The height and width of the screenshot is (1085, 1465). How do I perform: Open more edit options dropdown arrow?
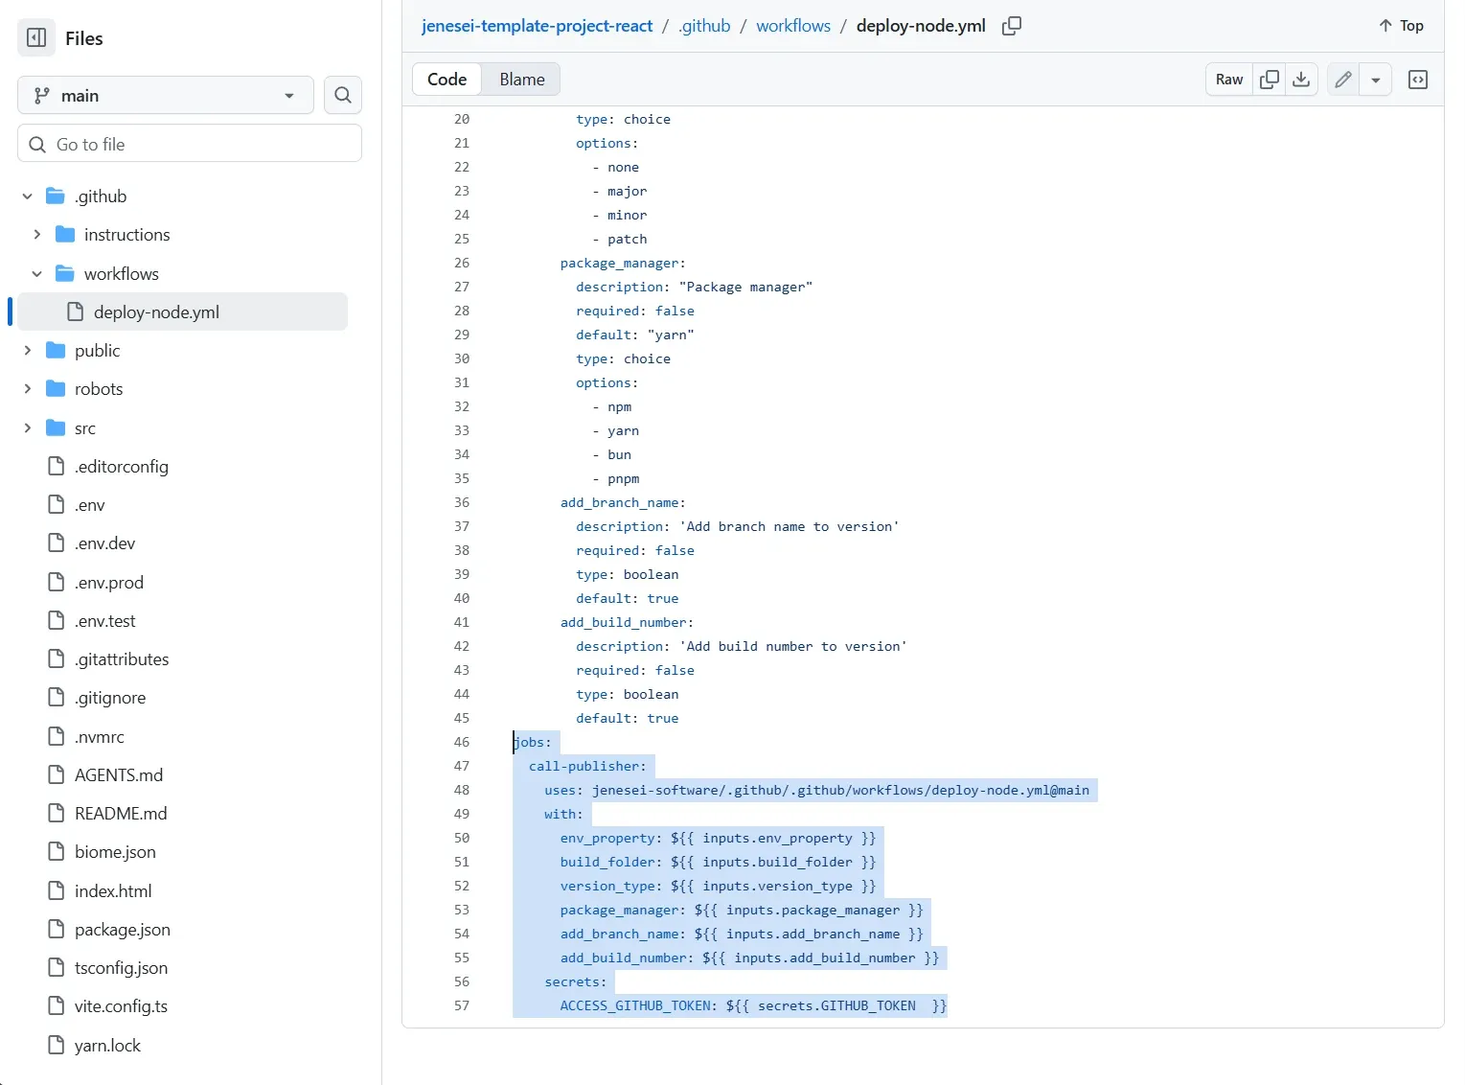tap(1375, 80)
